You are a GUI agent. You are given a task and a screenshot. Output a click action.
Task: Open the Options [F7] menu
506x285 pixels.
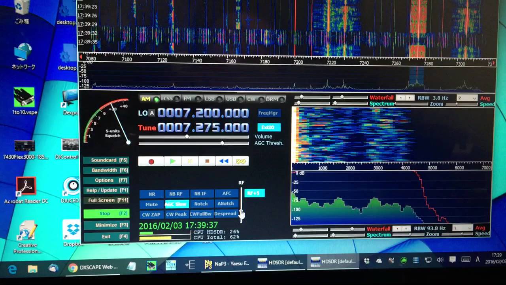[x=106, y=180]
